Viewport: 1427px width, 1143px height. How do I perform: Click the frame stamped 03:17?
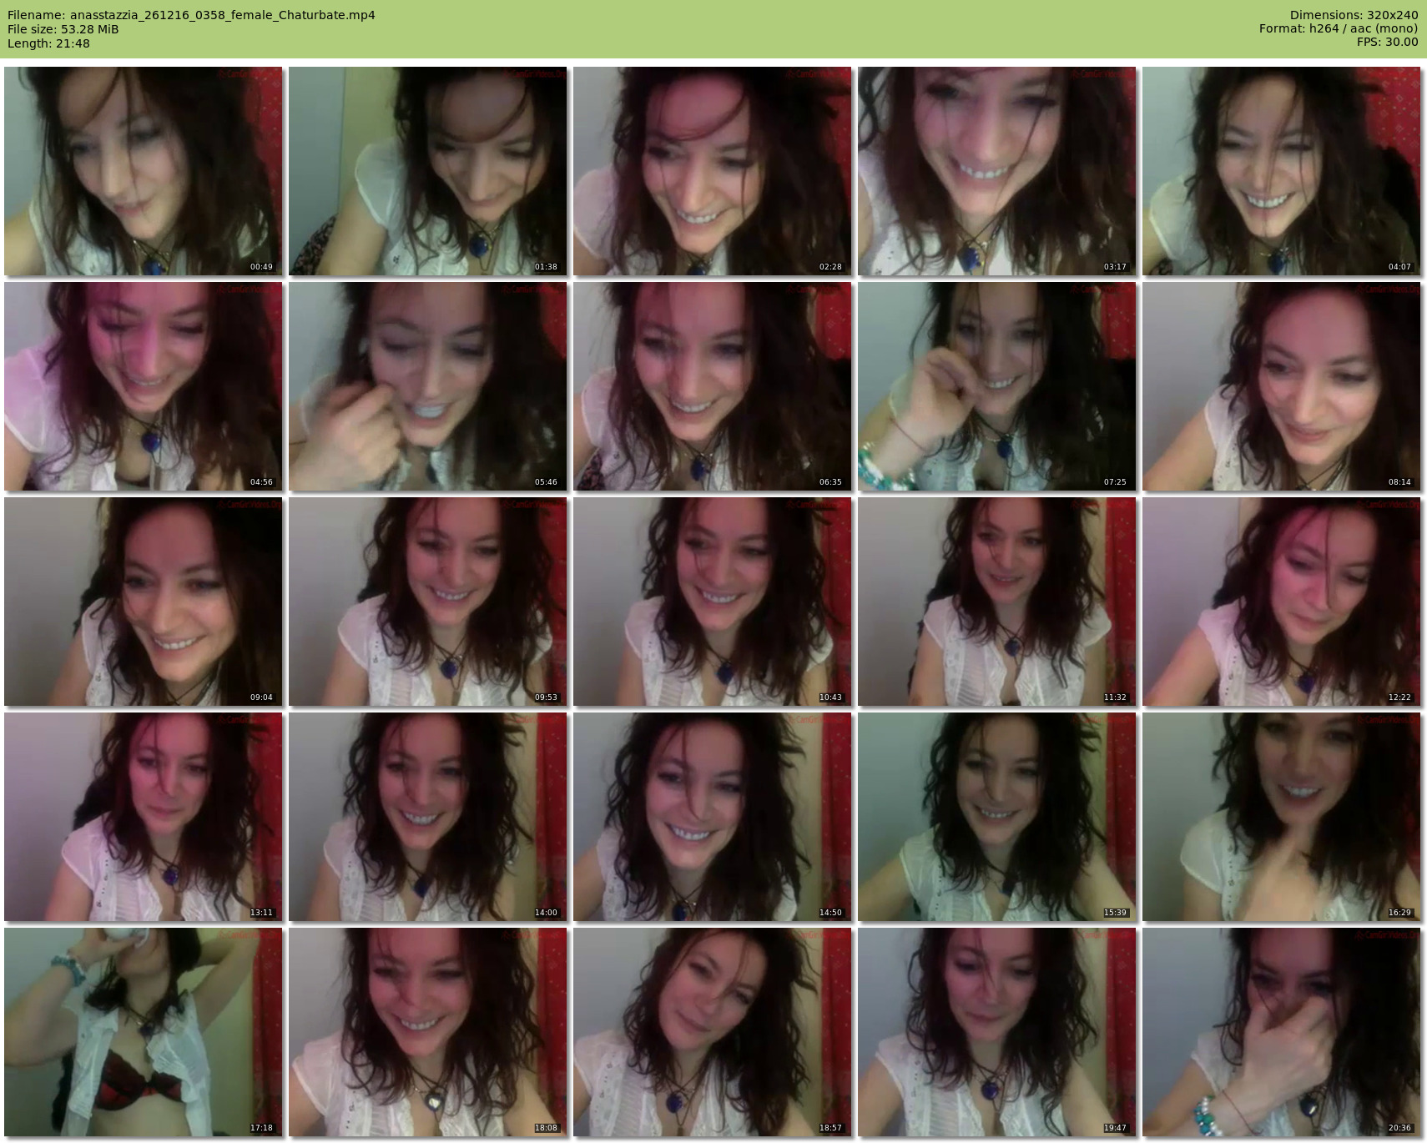[x=996, y=171]
